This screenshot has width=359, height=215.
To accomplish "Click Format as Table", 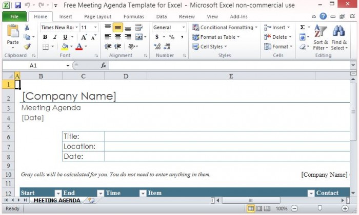I will click(216, 37).
